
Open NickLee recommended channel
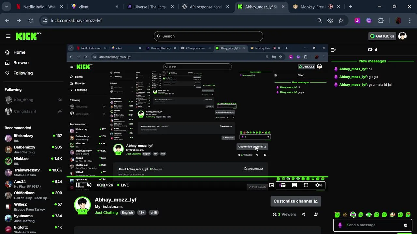33,161
